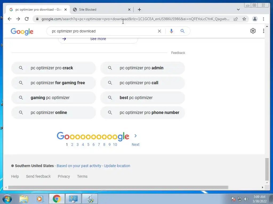The height and width of the screenshot is (204, 273).
Task: Click the horizontal scrollbar thumb
Action: [118, 187]
